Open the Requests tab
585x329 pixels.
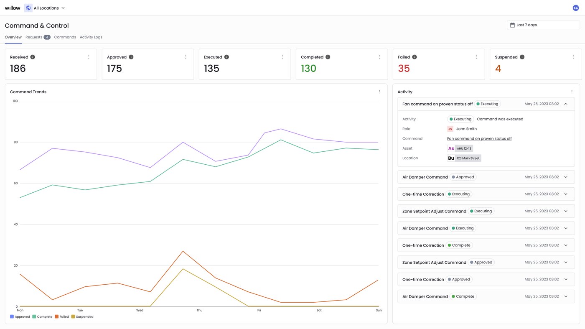pyautogui.click(x=38, y=37)
